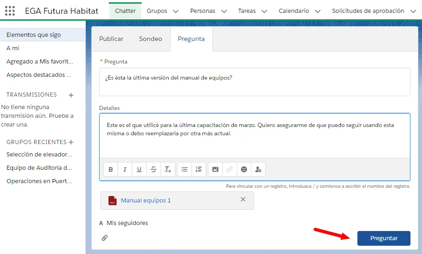Click into the Pregunta text field
Viewport: 422px width, 254px height.
(255, 82)
